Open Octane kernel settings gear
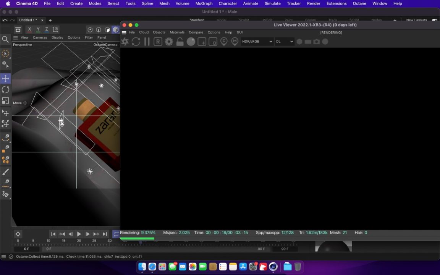Image resolution: width=440 pixels, height=275 pixels. [x=168, y=41]
